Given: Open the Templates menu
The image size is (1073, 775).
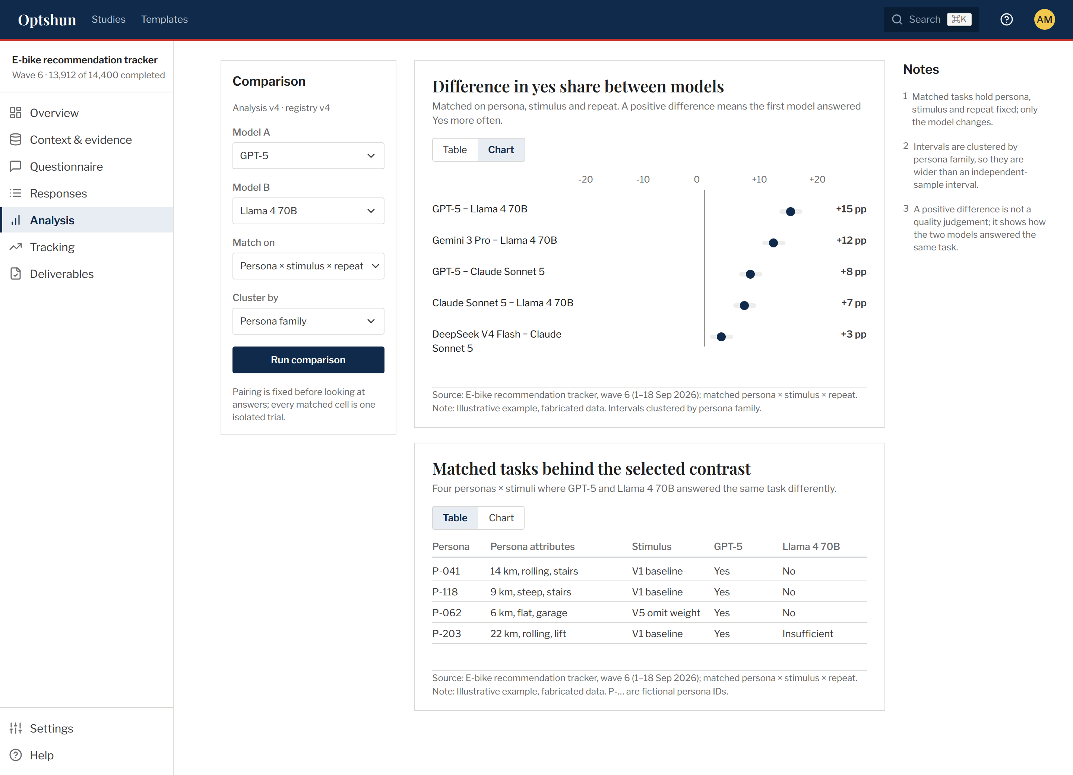Looking at the screenshot, I should 164,19.
